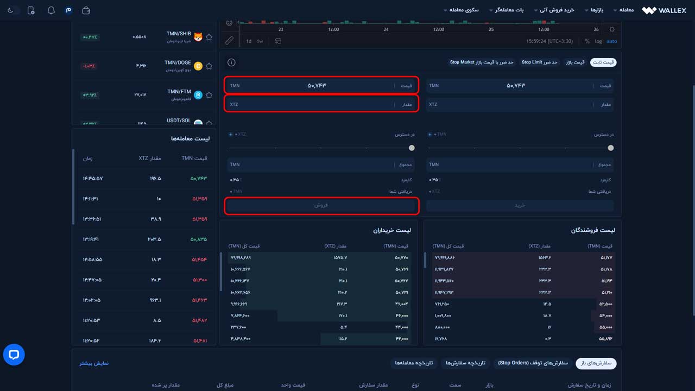Viewport: 695px width, 391px height.
Task: Set chart range to 1w
Action: point(260,41)
